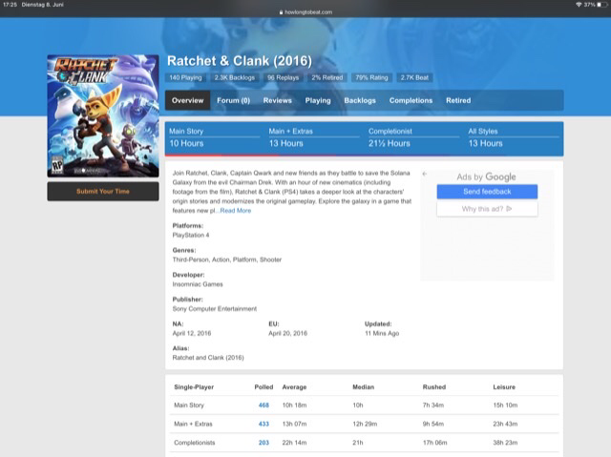The image size is (611, 457).
Task: Open the Overview tab
Action: [187, 100]
